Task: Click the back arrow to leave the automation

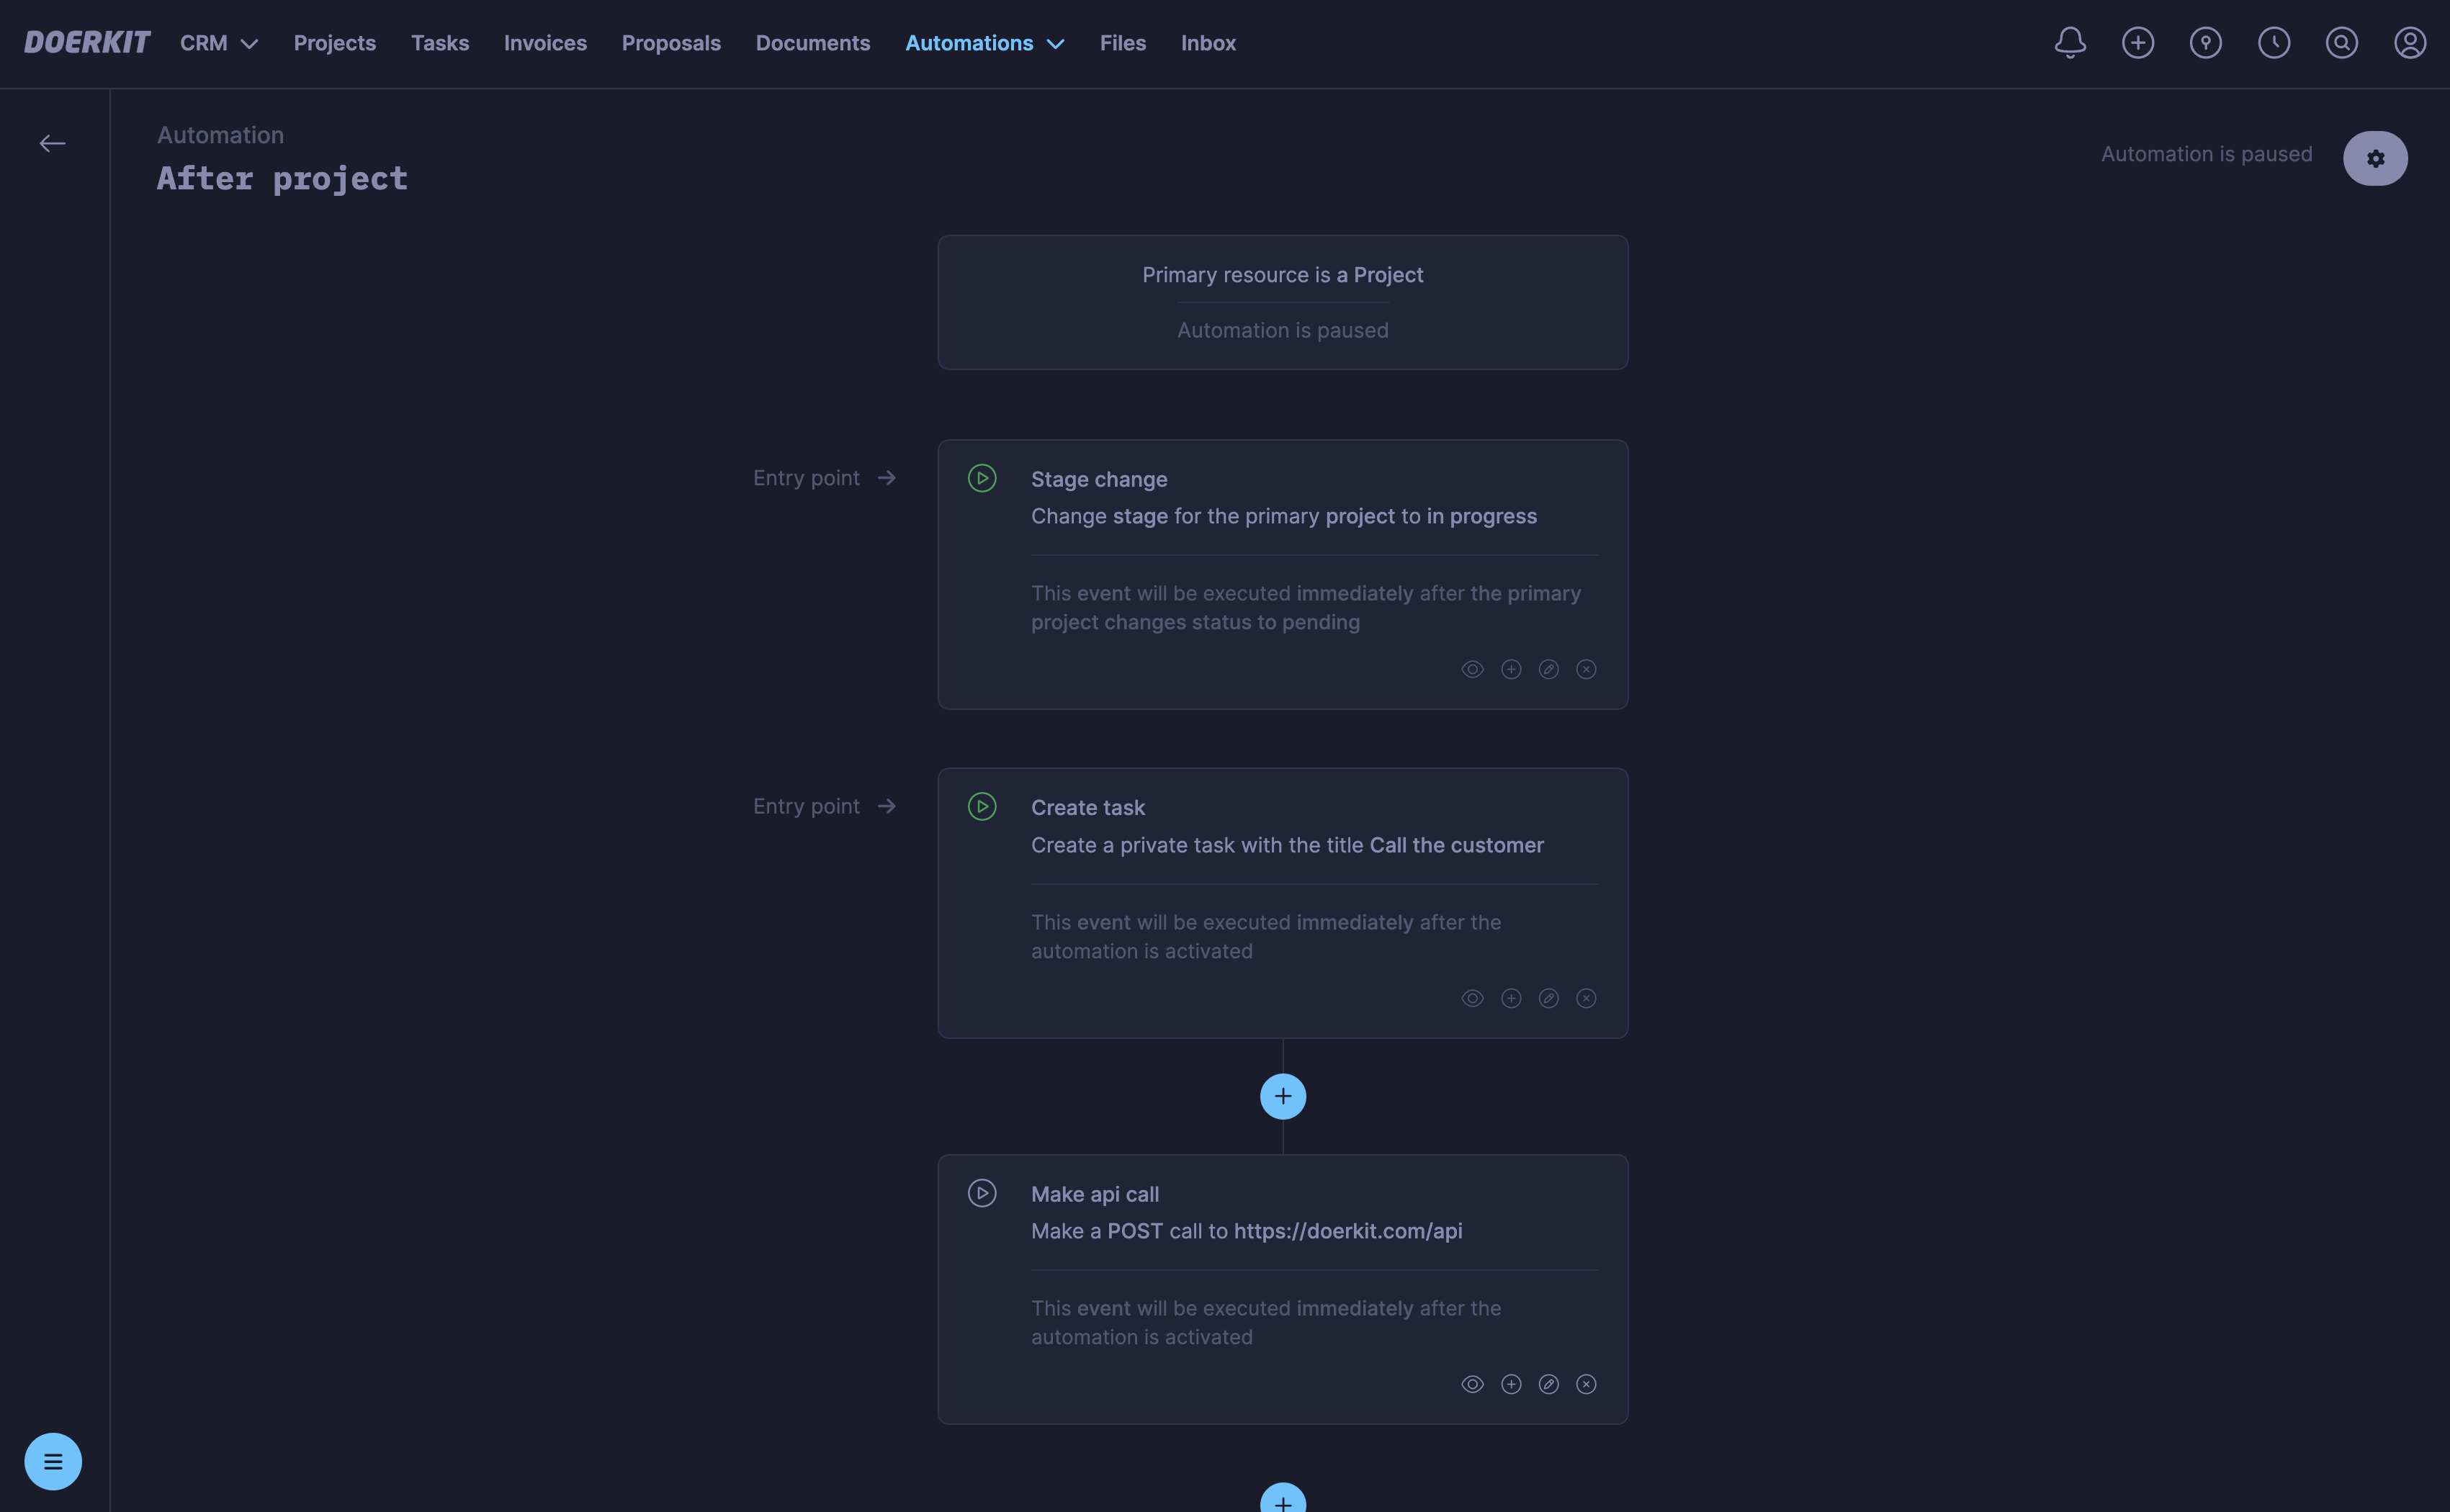Action: [52, 143]
